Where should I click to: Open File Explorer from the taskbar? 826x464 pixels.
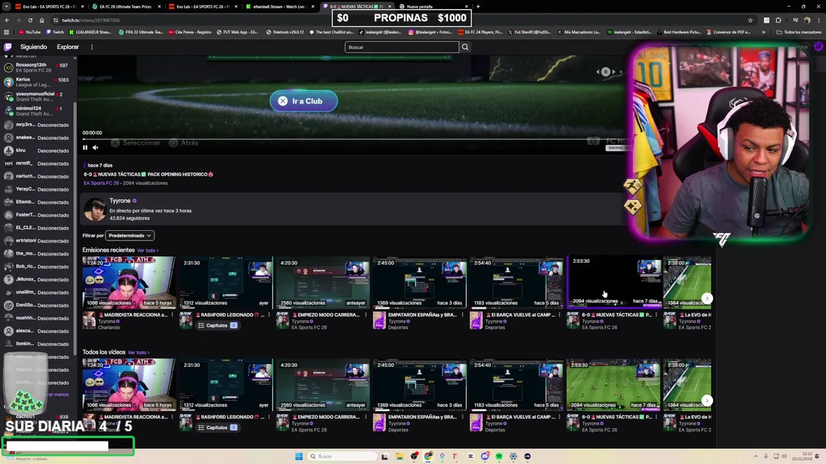coord(399,456)
